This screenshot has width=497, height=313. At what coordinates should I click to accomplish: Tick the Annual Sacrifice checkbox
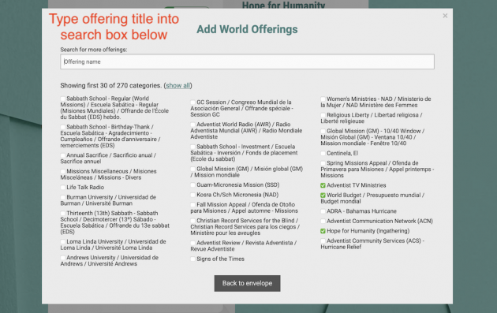click(63, 155)
